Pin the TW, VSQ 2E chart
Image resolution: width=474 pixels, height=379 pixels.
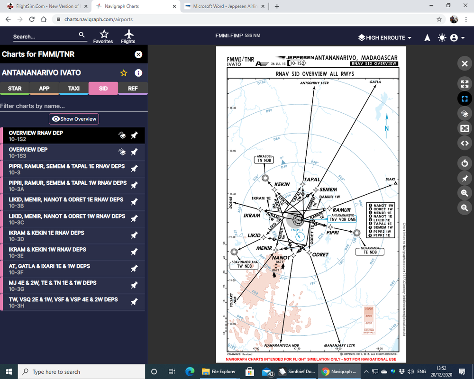pyautogui.click(x=134, y=302)
